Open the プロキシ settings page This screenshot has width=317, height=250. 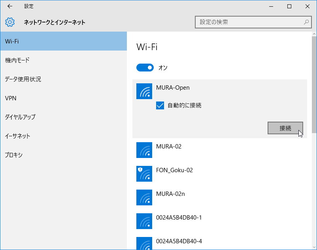point(64,155)
